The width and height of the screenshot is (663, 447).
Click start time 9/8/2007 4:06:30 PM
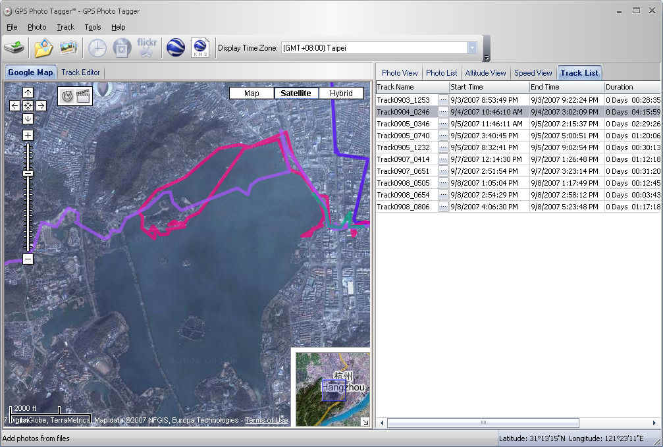(x=484, y=207)
